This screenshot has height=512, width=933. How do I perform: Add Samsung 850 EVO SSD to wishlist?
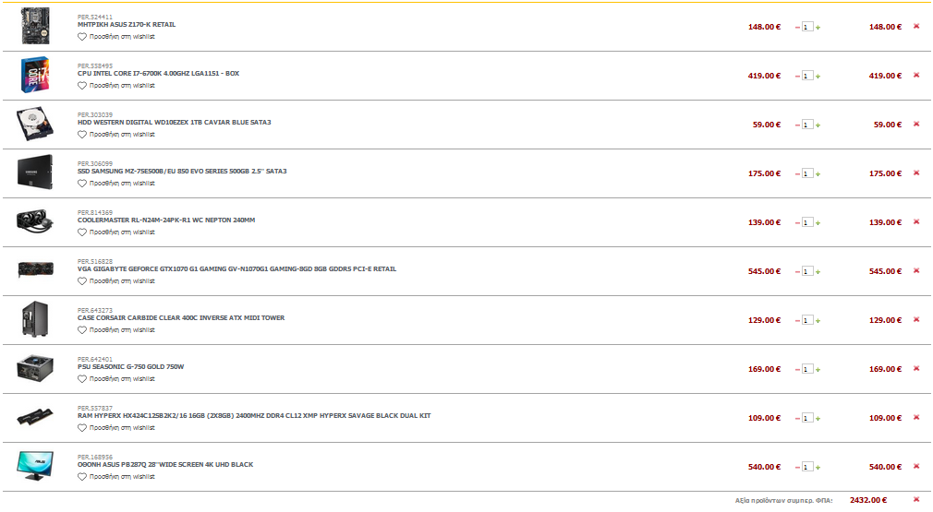(116, 184)
